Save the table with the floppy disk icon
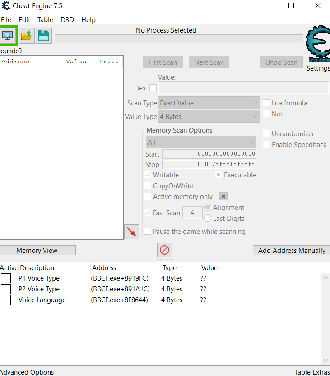Image resolution: width=330 pixels, height=376 pixels. pyautogui.click(x=43, y=35)
